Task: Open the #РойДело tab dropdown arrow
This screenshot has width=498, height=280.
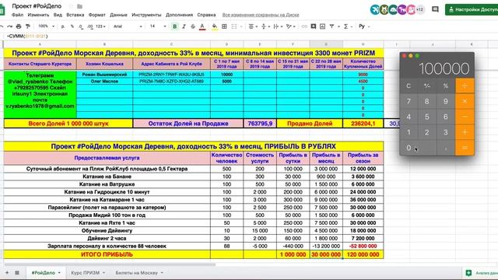Action: click(59, 273)
